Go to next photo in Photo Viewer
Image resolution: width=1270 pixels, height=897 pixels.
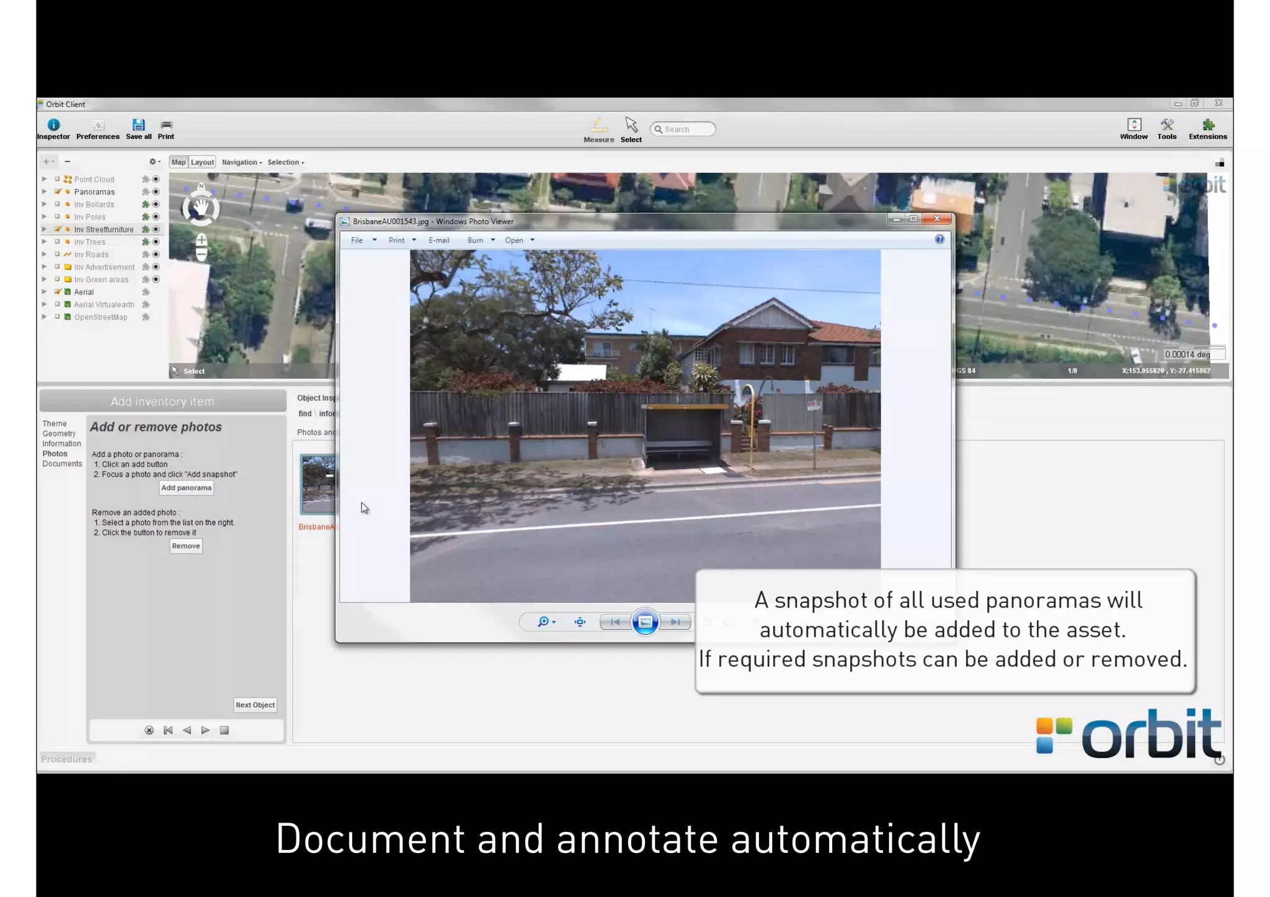[x=675, y=622]
